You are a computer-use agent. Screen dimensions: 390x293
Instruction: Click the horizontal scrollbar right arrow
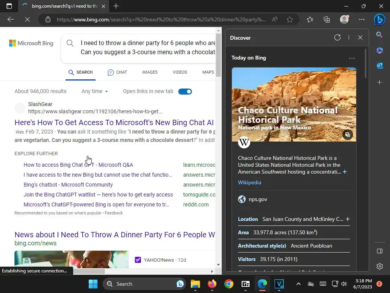212,271
